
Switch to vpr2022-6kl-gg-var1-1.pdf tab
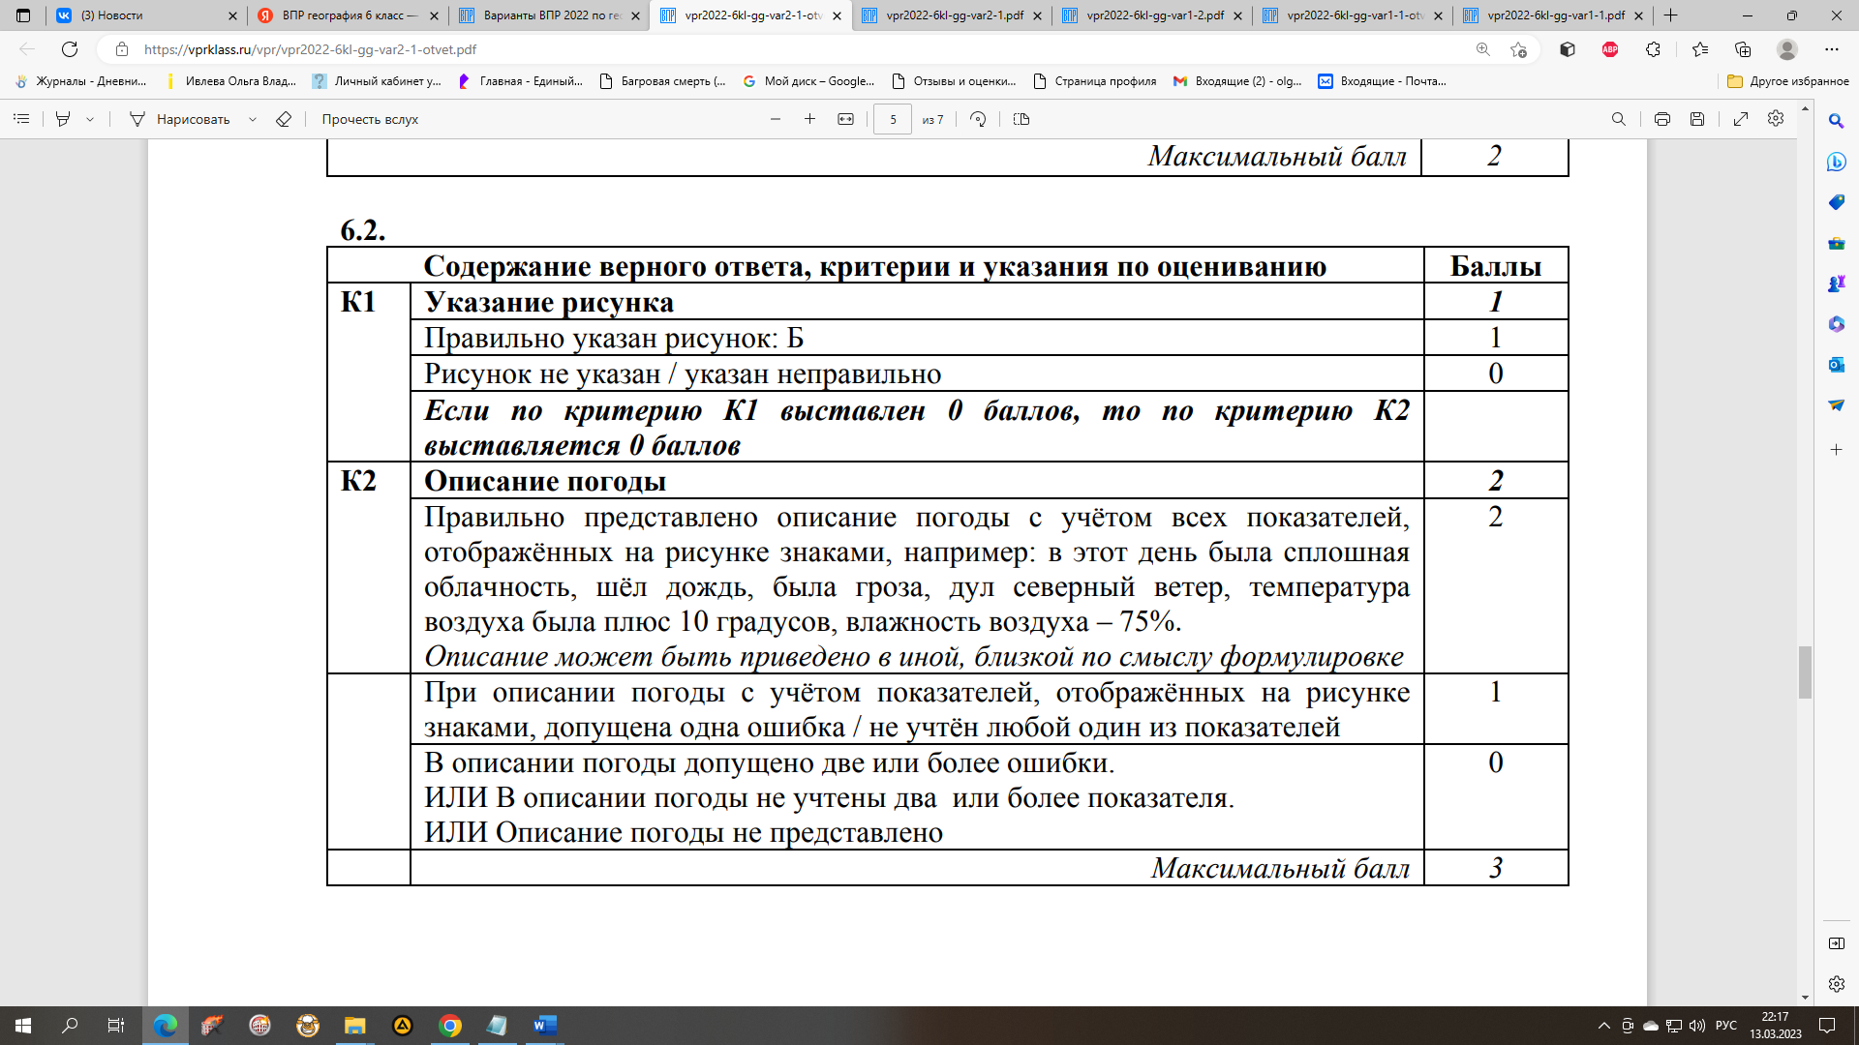click(1554, 15)
